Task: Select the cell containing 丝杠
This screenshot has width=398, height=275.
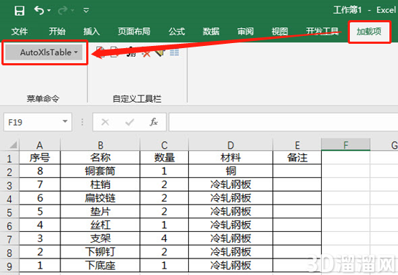Action: pos(101,225)
